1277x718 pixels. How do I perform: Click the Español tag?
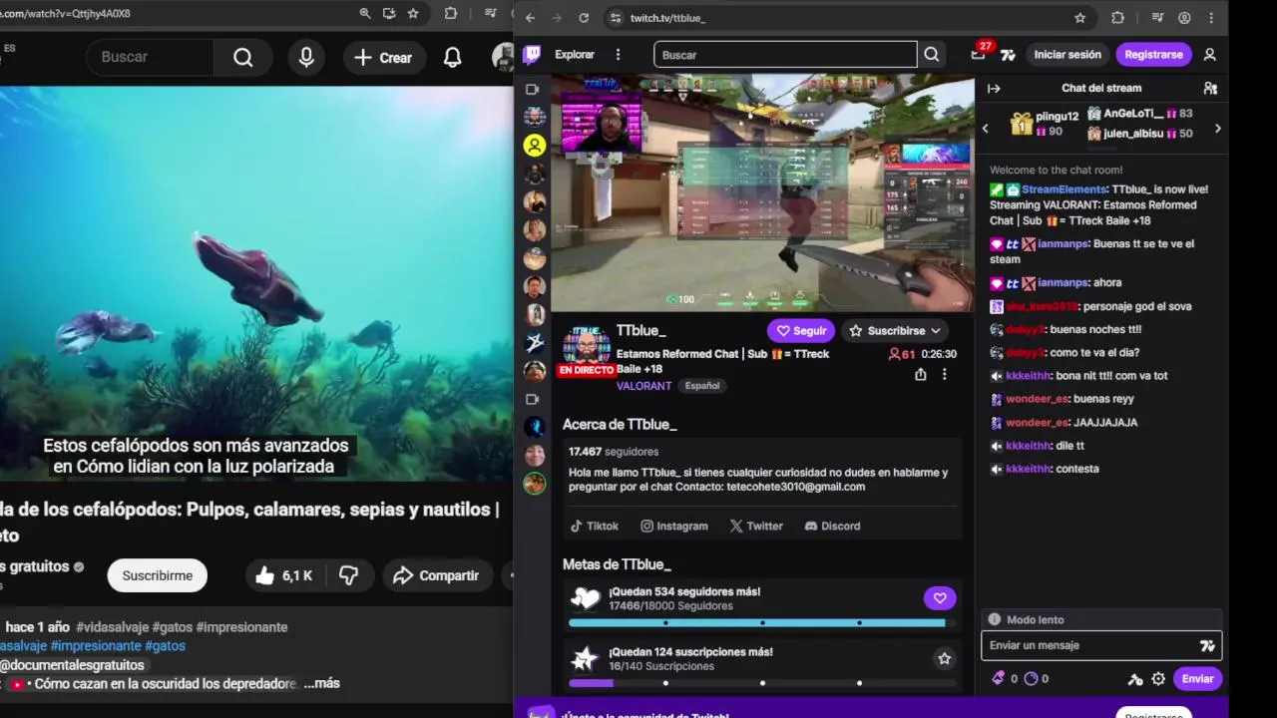click(x=701, y=386)
